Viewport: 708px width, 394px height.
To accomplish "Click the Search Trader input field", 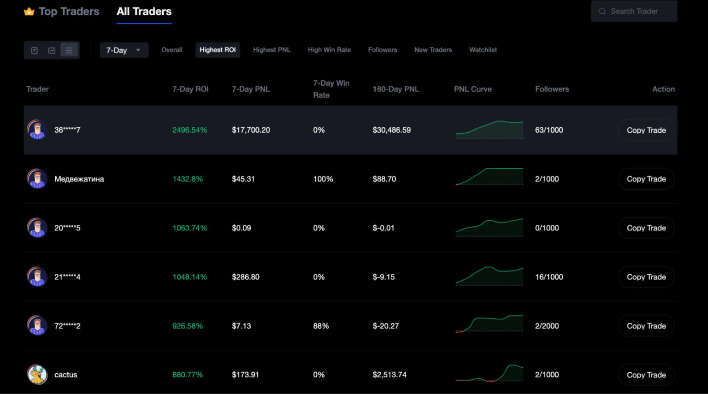I will pos(636,11).
